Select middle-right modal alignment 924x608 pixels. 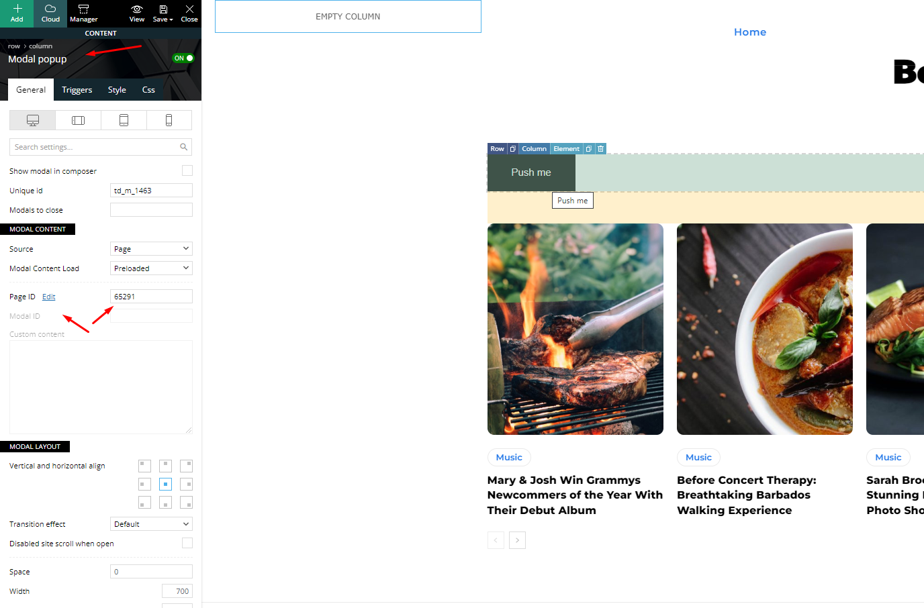tap(186, 484)
